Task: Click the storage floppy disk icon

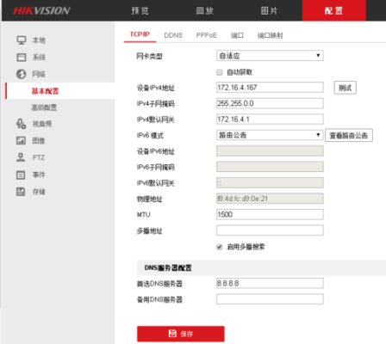Action: pos(21,192)
